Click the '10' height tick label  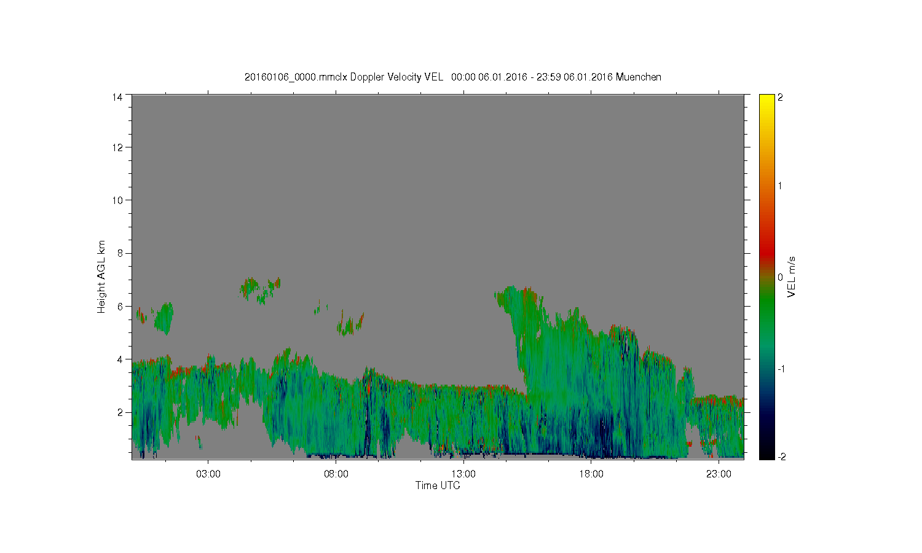tap(117, 200)
